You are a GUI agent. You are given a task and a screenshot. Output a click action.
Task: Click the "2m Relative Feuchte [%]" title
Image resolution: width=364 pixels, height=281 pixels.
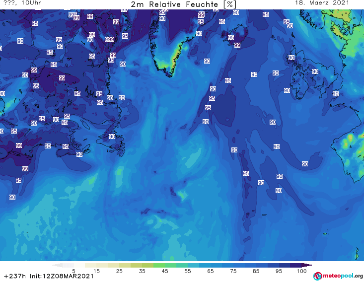pos(183,4)
